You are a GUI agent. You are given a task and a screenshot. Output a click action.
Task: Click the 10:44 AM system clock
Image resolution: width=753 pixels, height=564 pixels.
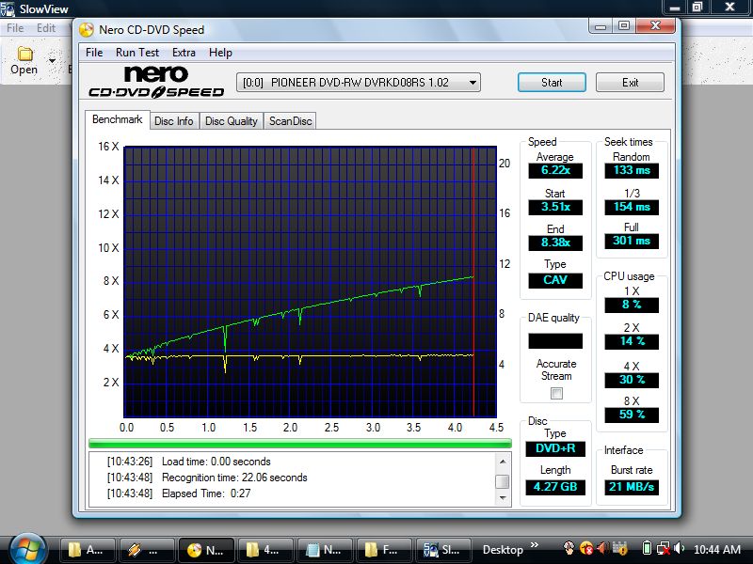[x=717, y=549]
